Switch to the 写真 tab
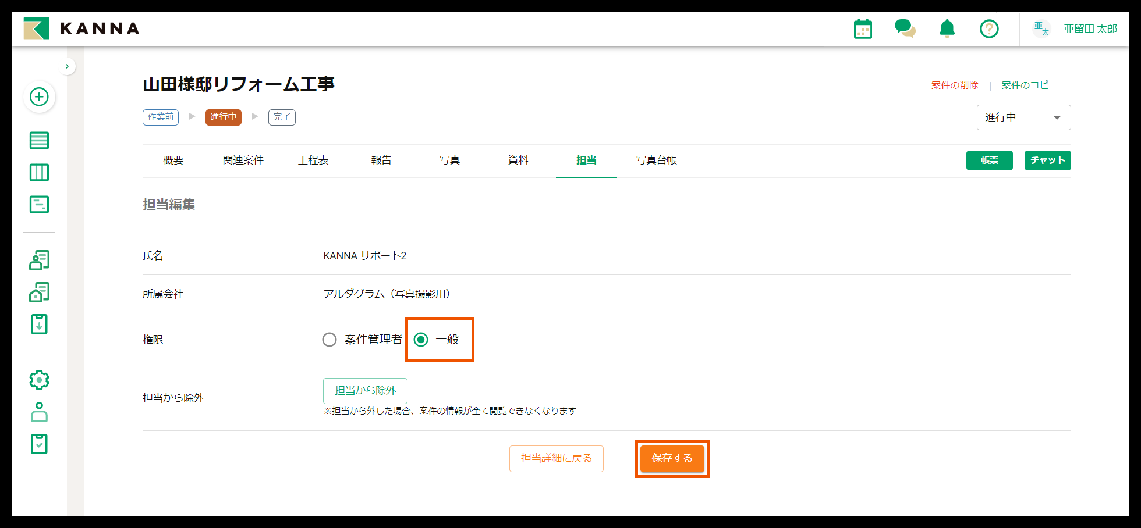The height and width of the screenshot is (528, 1141). click(449, 160)
